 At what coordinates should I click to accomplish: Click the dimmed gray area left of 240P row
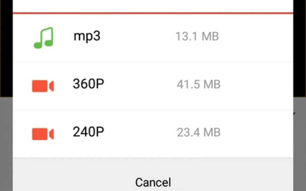[x=6, y=133]
